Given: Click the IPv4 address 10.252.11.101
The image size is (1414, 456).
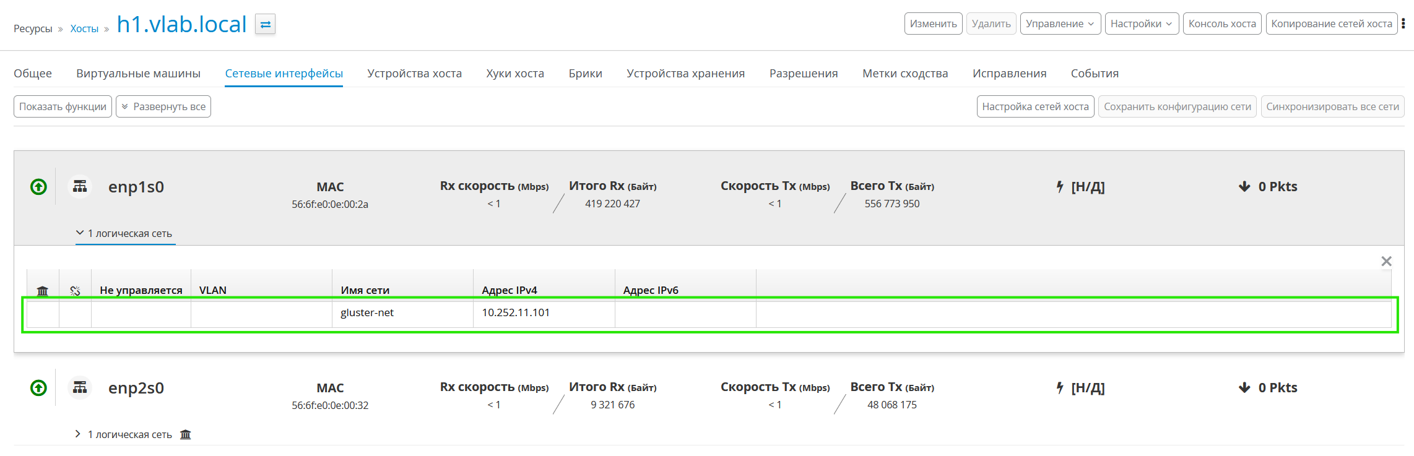Looking at the screenshot, I should pyautogui.click(x=516, y=312).
